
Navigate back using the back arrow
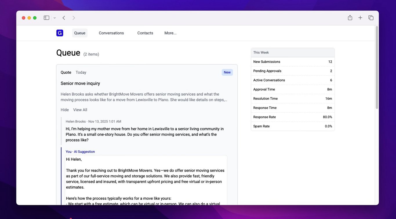point(63,18)
